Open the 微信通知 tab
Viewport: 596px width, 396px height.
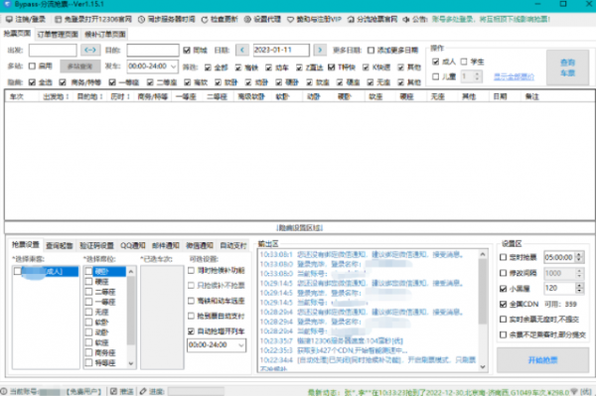click(x=200, y=246)
